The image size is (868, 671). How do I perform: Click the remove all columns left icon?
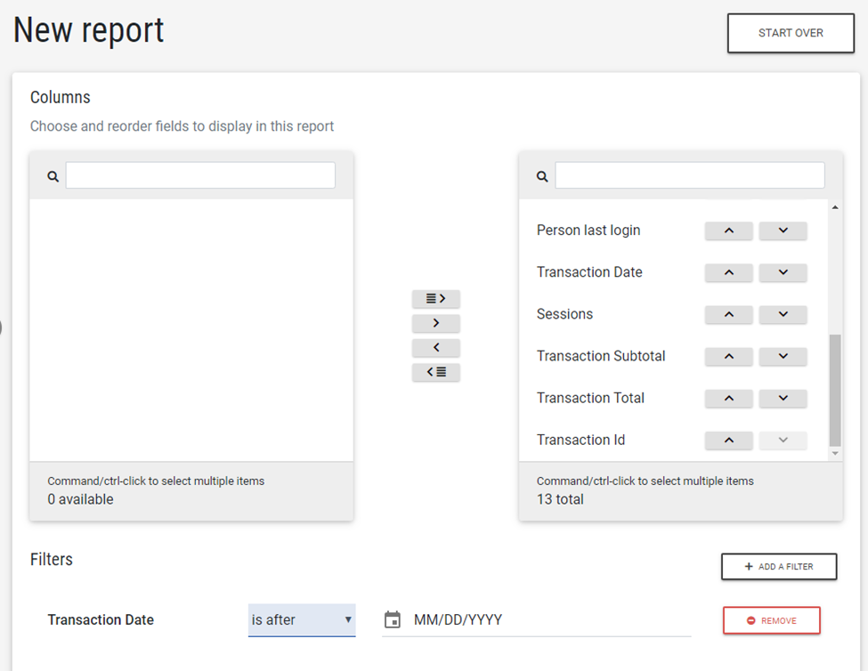[x=435, y=372]
